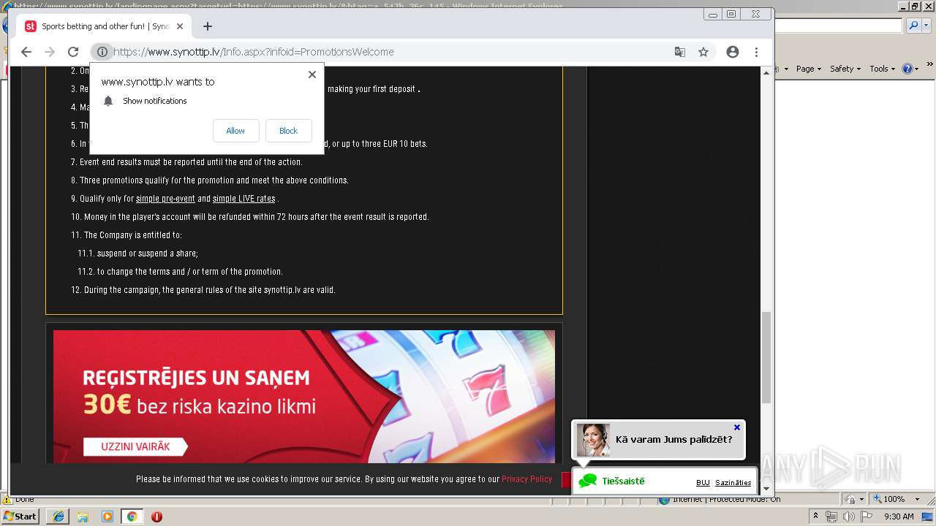Open the Safety menu in Internet Explorer
Image resolution: width=936 pixels, height=526 pixels.
845,69
